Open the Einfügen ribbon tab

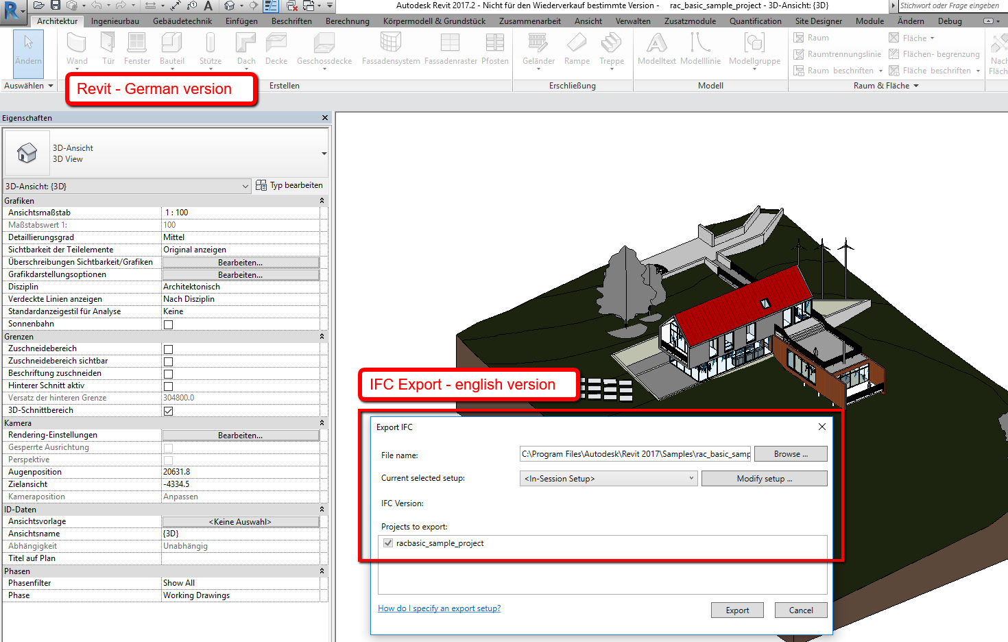tap(241, 21)
